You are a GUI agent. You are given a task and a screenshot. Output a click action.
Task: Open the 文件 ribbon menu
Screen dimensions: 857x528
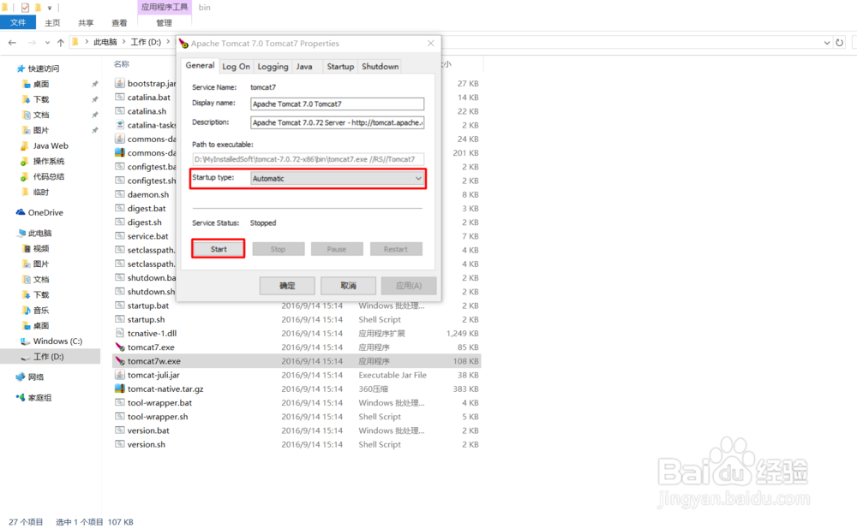coord(18,22)
